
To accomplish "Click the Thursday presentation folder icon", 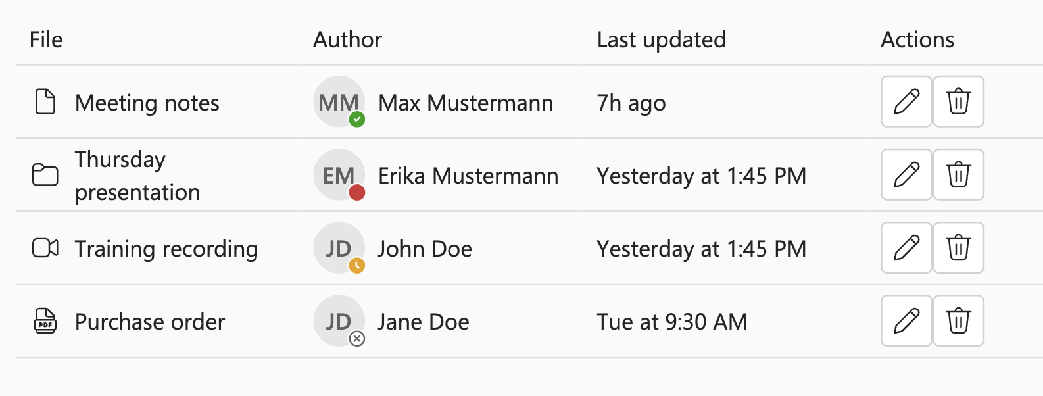I will [45, 175].
